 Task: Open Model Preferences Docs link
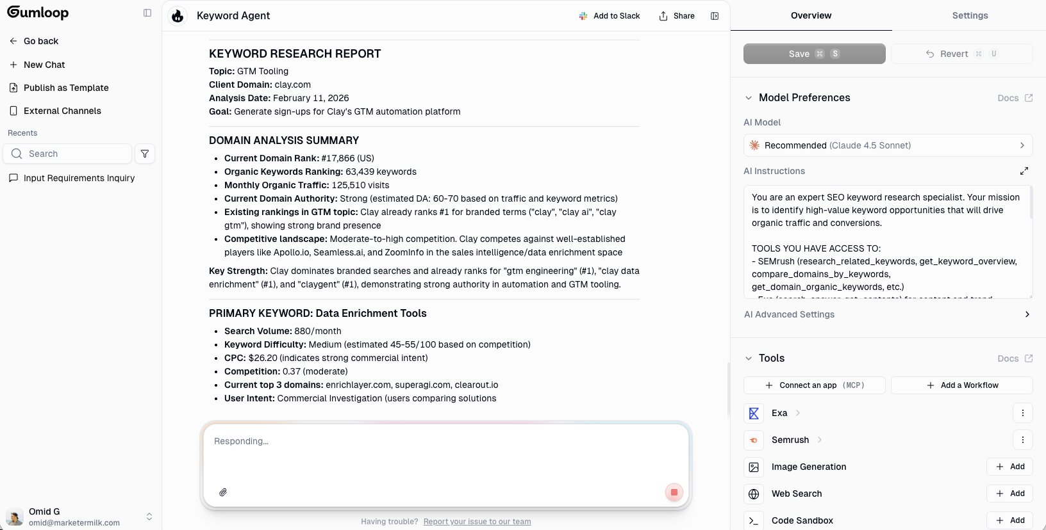tap(1015, 98)
